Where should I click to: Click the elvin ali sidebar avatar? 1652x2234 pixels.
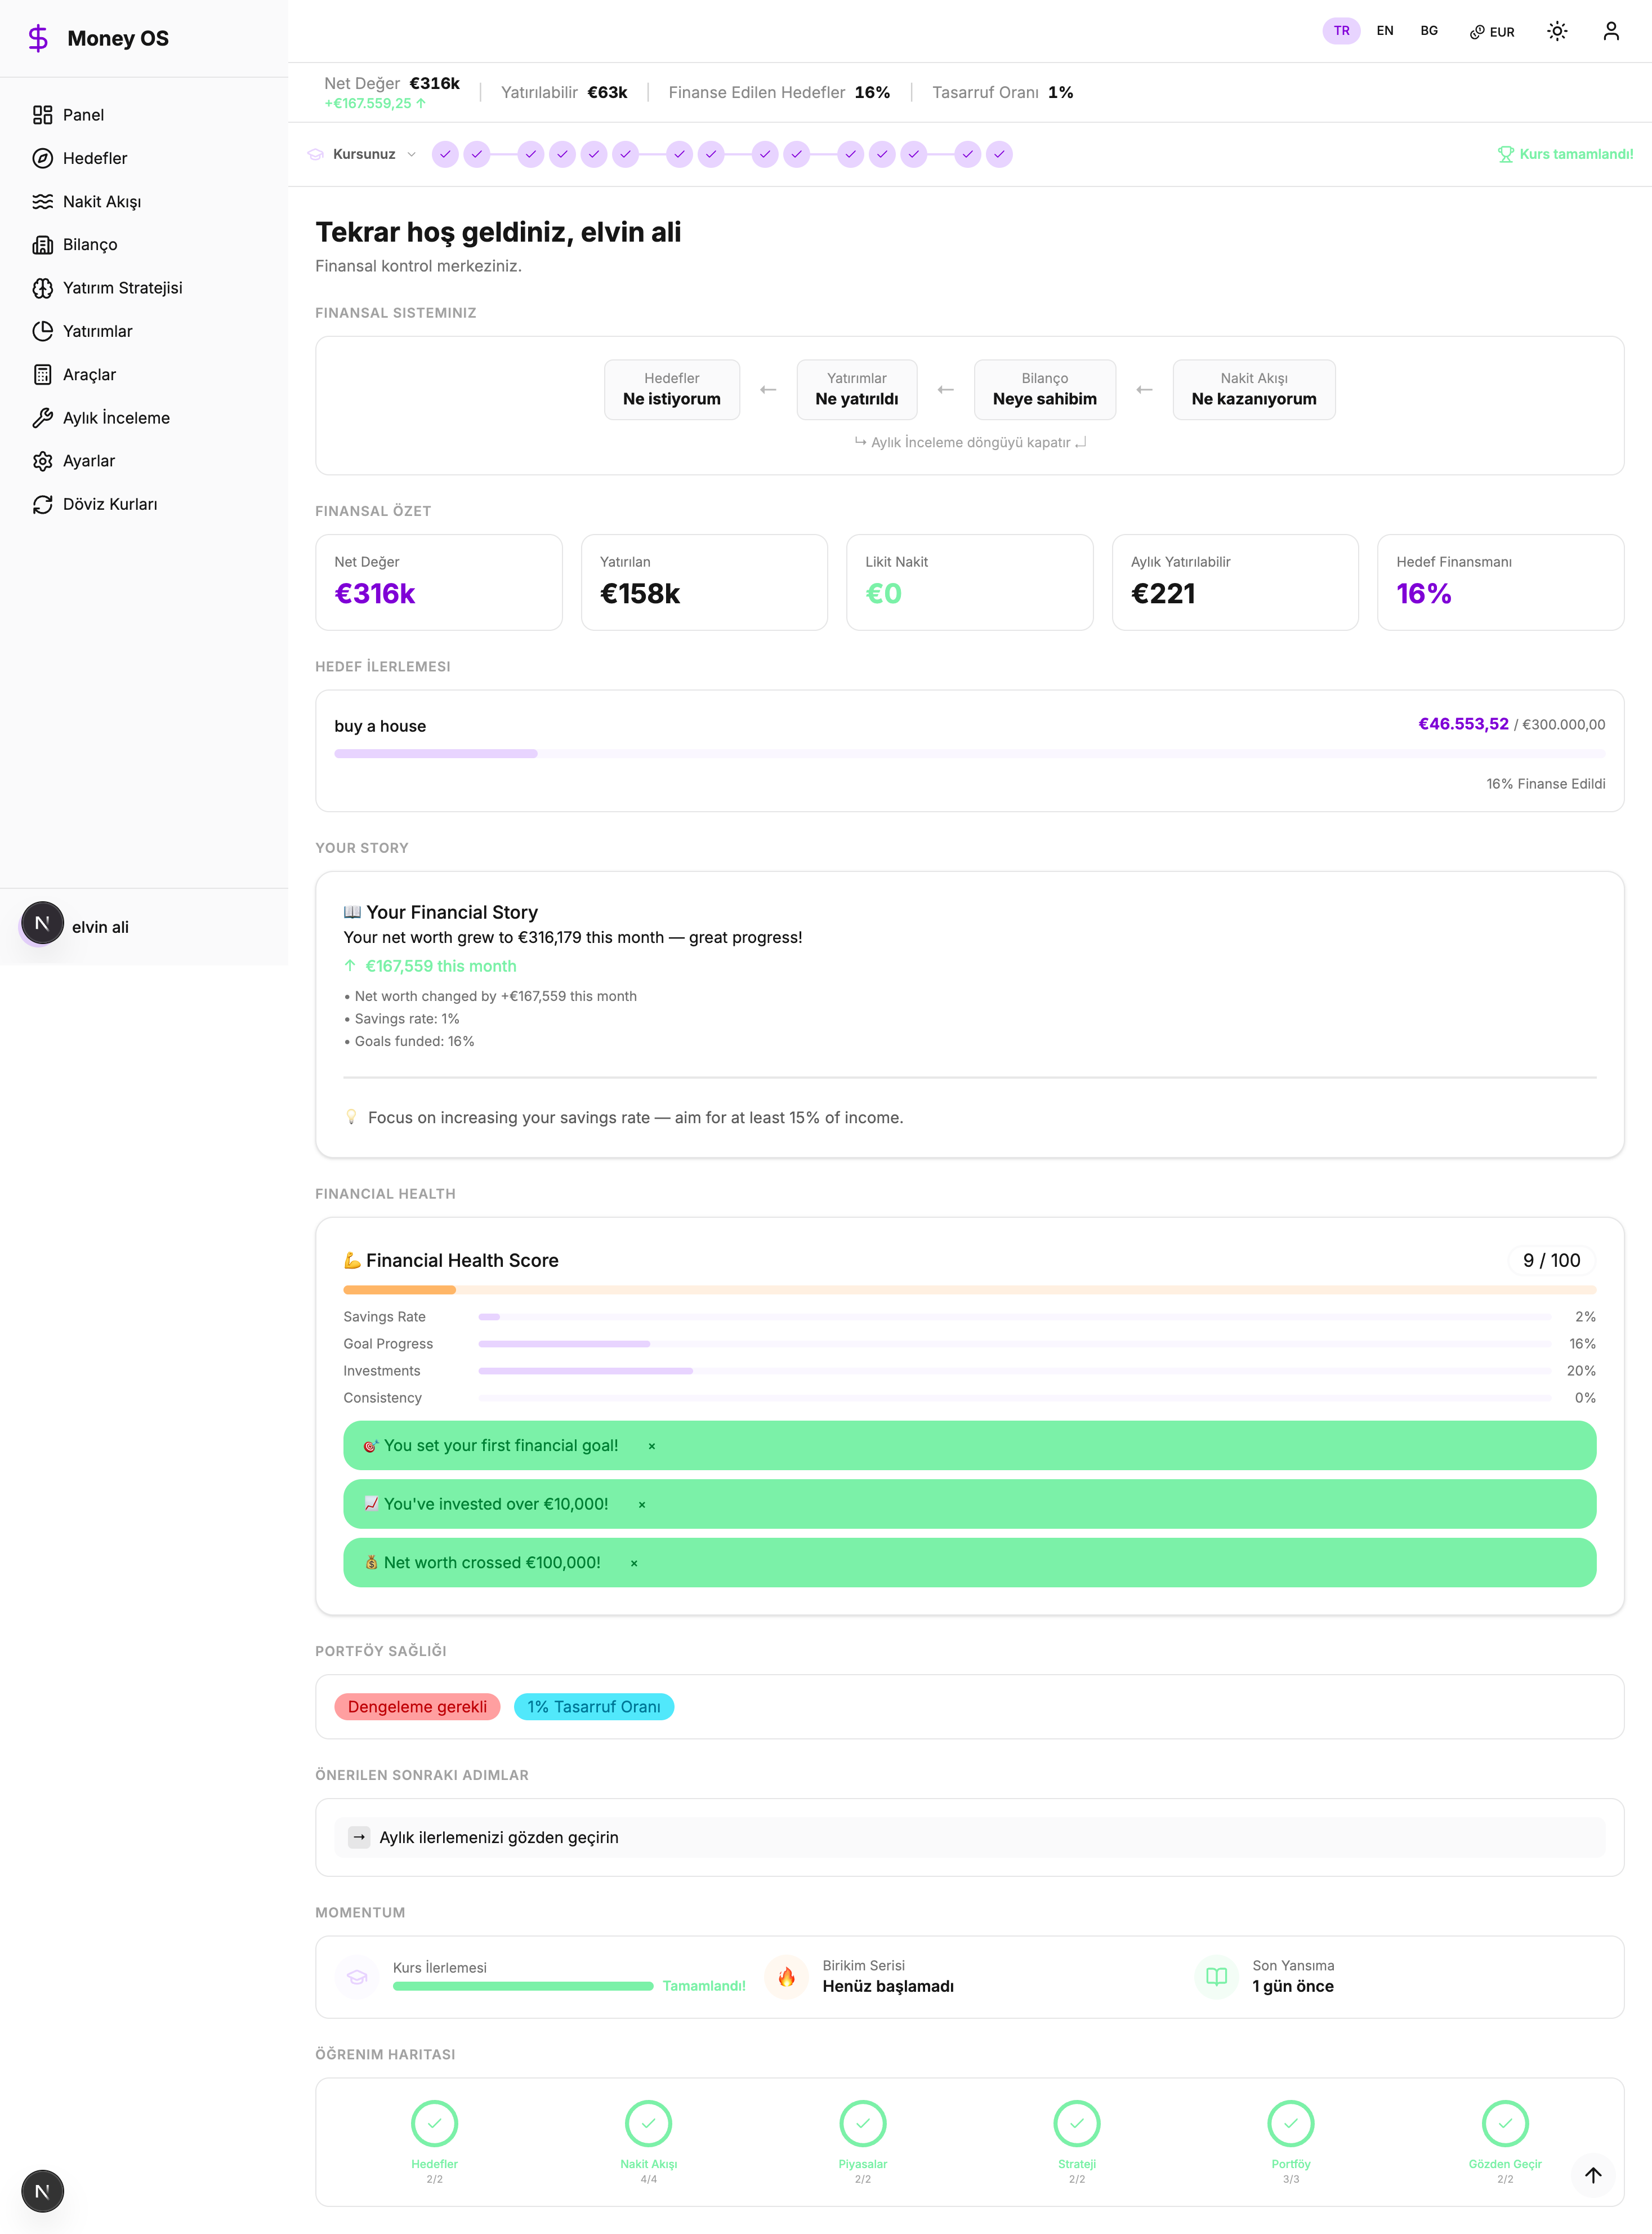(x=42, y=923)
